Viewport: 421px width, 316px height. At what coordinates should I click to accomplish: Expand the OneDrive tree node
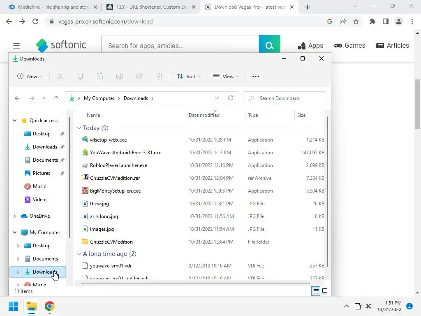pos(15,216)
